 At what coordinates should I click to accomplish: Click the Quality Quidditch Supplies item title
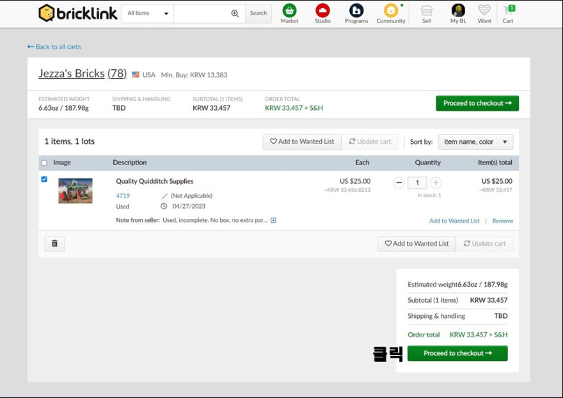(x=154, y=181)
